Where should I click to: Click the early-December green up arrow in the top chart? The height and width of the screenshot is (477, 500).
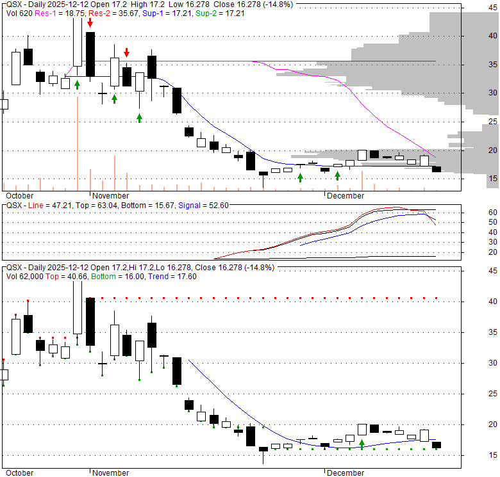(x=337, y=176)
